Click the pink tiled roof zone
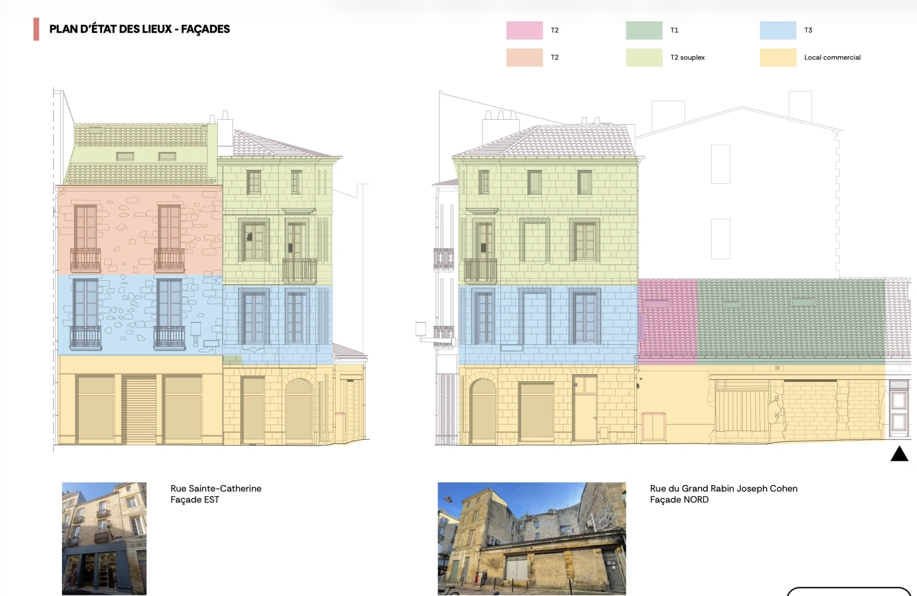This screenshot has height=596, width=917. pos(668,321)
